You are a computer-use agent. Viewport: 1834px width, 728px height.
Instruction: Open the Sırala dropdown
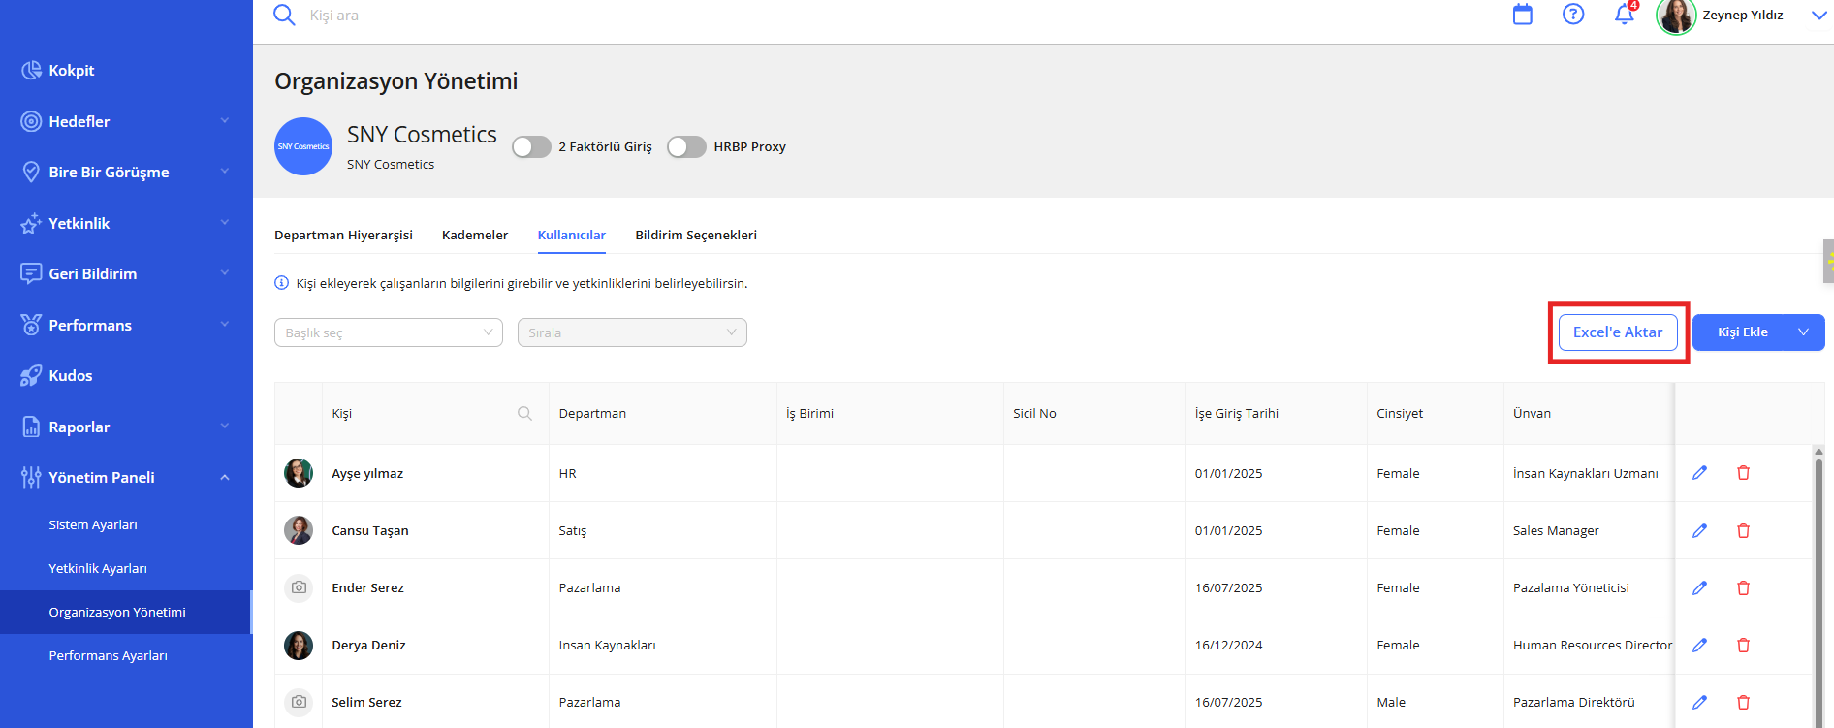[632, 332]
